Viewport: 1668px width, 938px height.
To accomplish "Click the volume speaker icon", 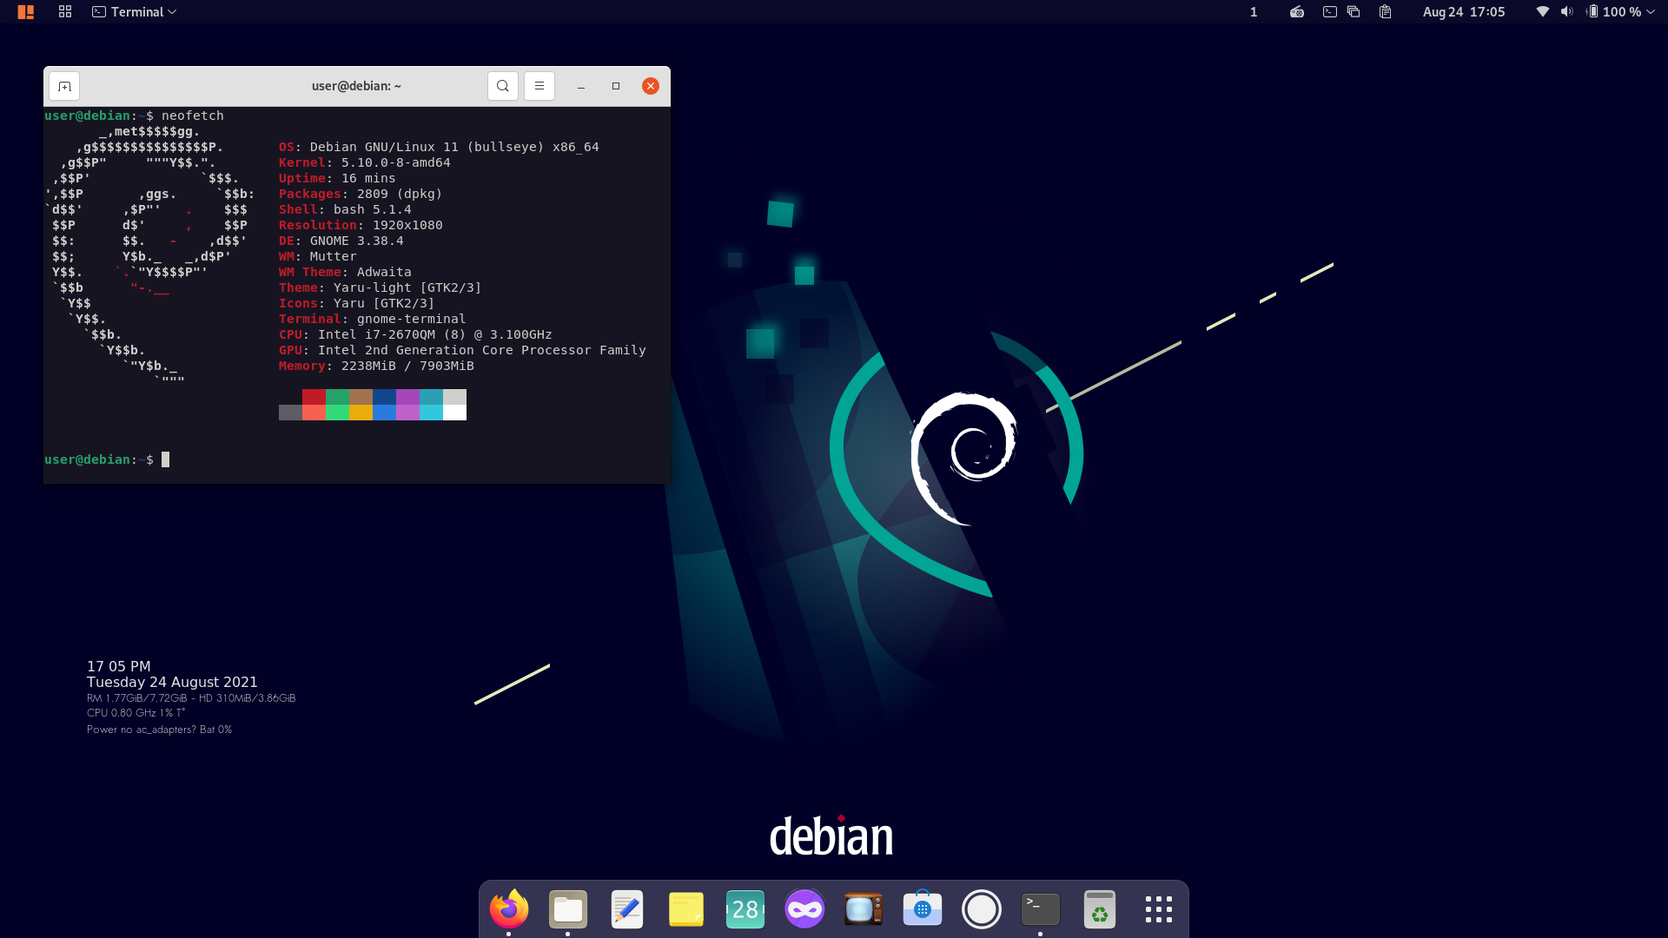I will pos(1566,12).
